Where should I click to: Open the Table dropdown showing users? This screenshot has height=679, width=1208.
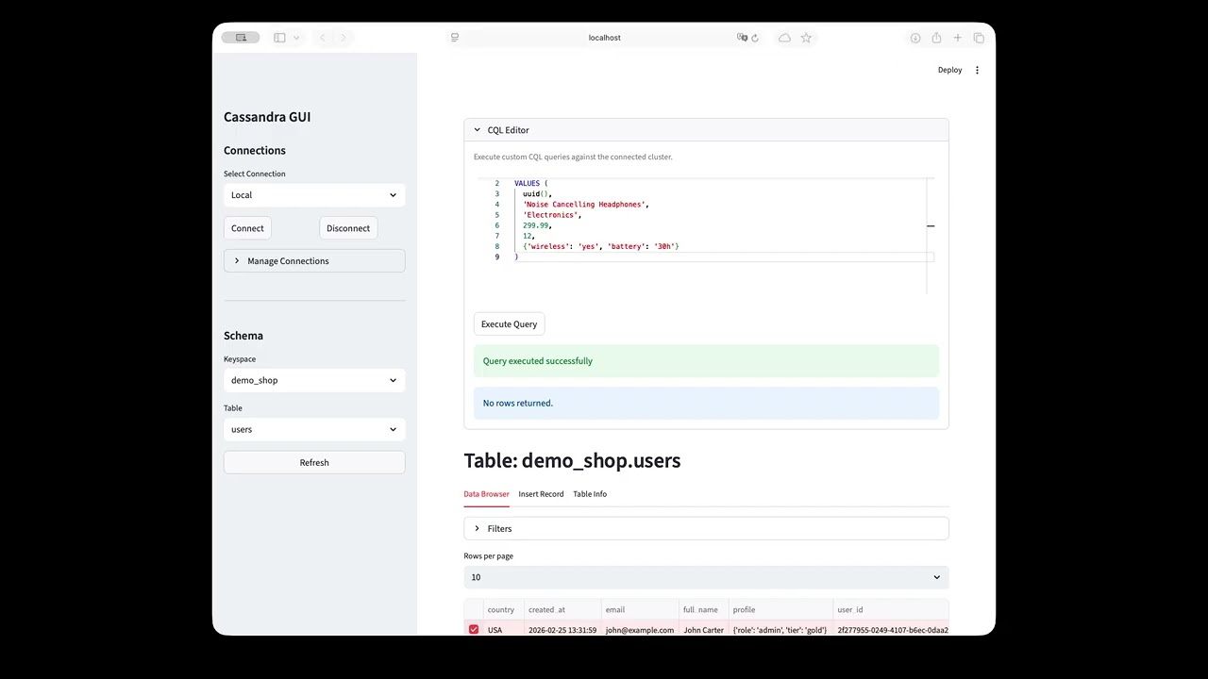click(314, 429)
